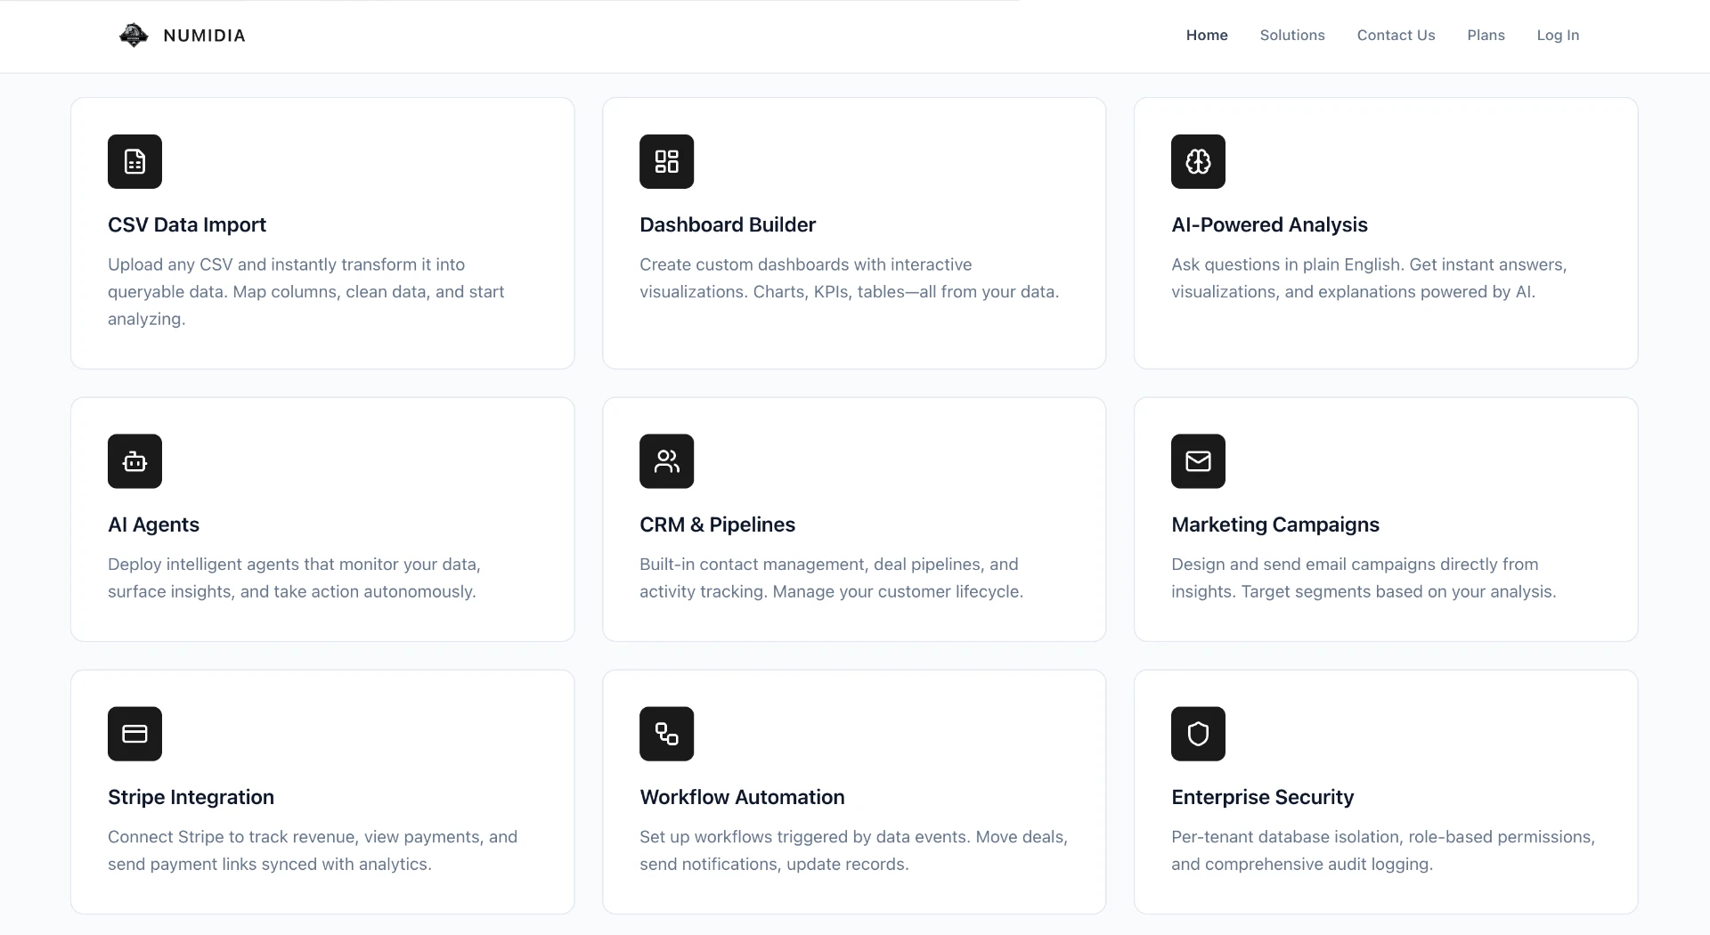Screen dimensions: 1710x935
Task: Click the 'Create custom dashboards' description text
Action: click(x=849, y=278)
